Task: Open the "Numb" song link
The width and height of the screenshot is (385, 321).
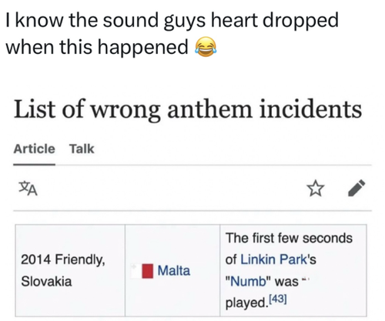Action: pos(249,281)
